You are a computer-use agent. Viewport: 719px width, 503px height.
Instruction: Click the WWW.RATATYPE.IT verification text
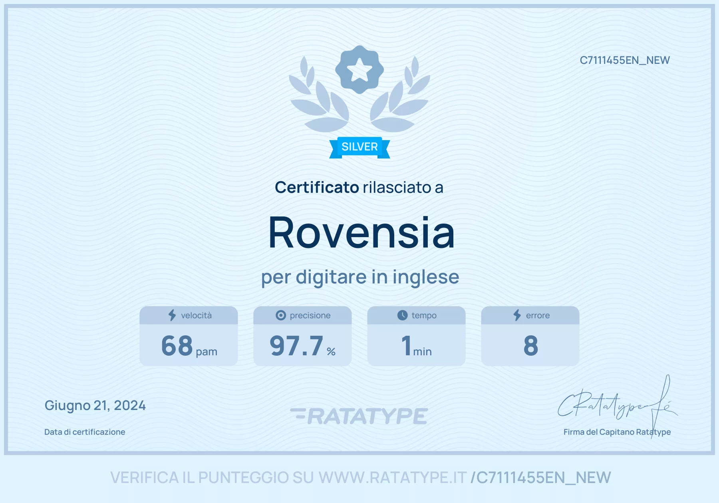click(393, 477)
